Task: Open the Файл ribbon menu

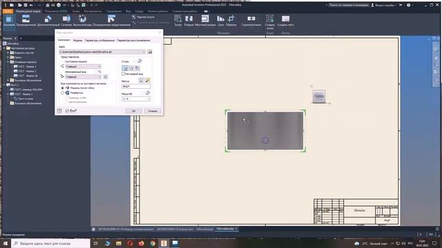Action: [x=8, y=11]
